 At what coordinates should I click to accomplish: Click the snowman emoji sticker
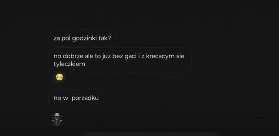[57, 119]
